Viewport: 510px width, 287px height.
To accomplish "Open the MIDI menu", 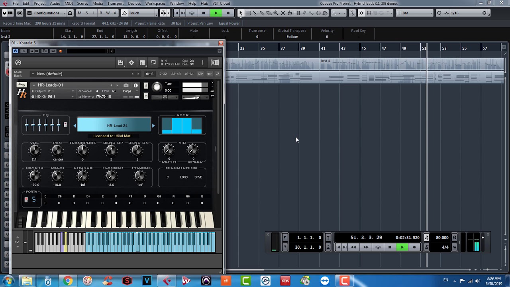I will [x=69, y=4].
